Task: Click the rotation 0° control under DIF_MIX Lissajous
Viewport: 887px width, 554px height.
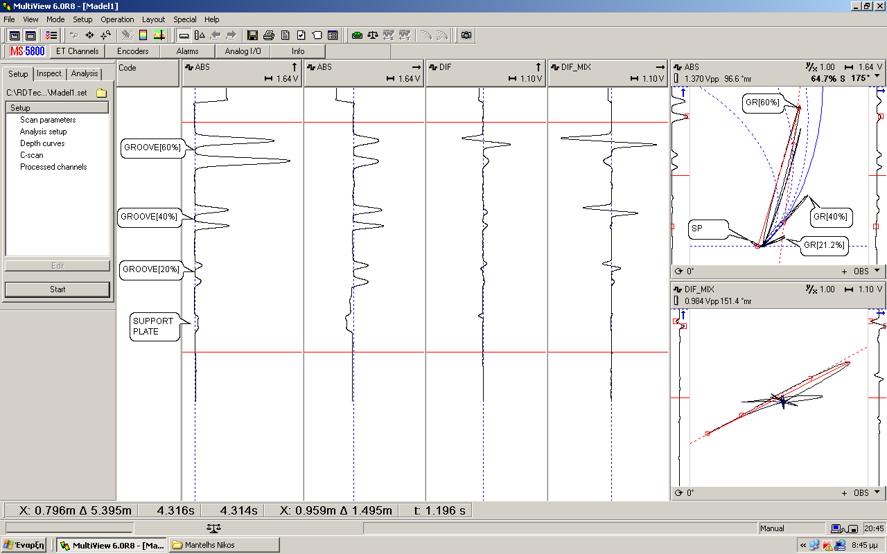Action: (685, 493)
